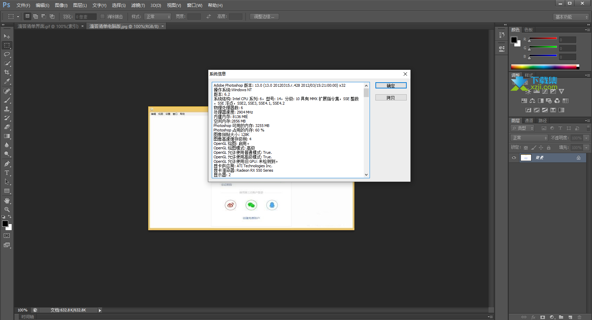Click the 拷贝 copy button
The width and height of the screenshot is (592, 320).
click(x=391, y=98)
